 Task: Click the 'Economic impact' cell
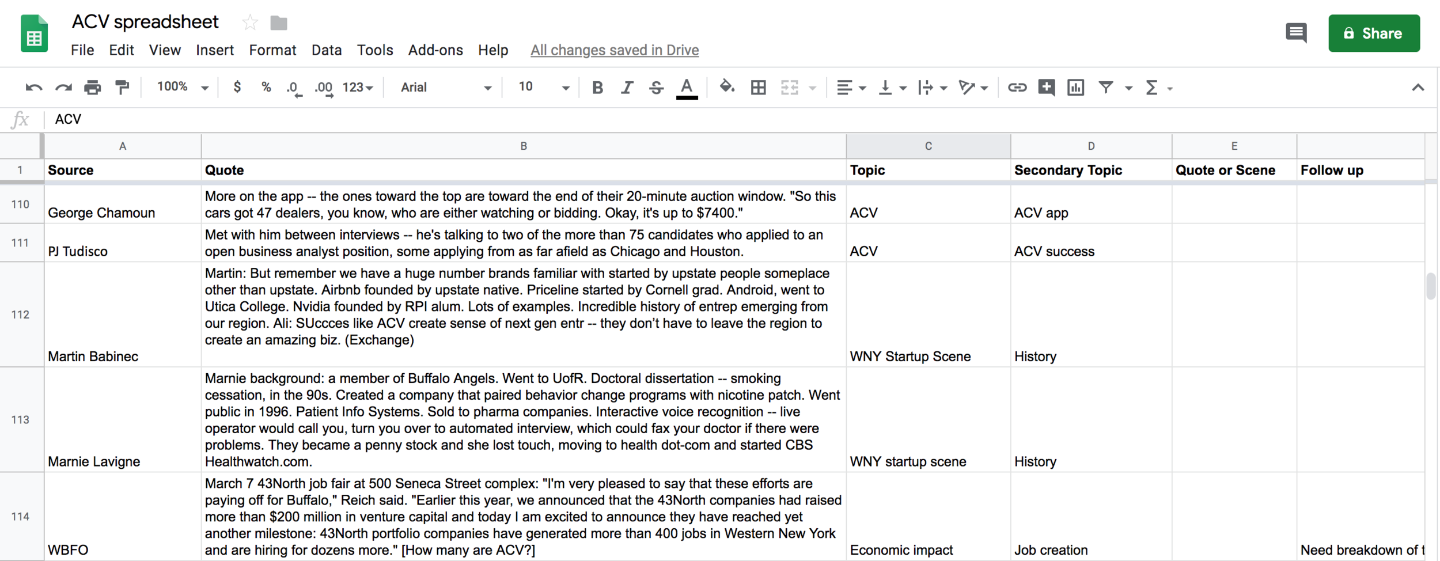click(929, 517)
